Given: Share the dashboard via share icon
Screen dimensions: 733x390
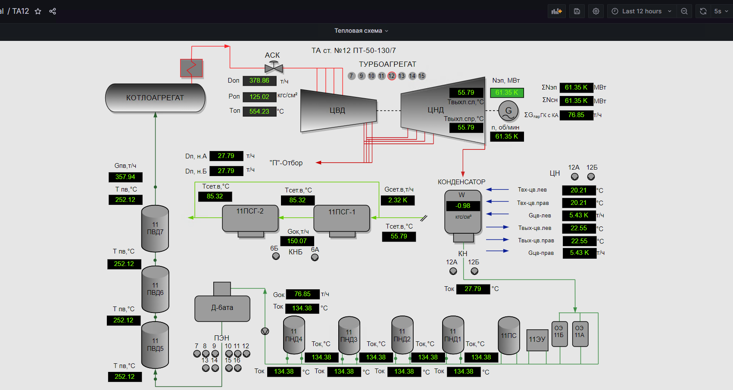Looking at the screenshot, I should (53, 11).
